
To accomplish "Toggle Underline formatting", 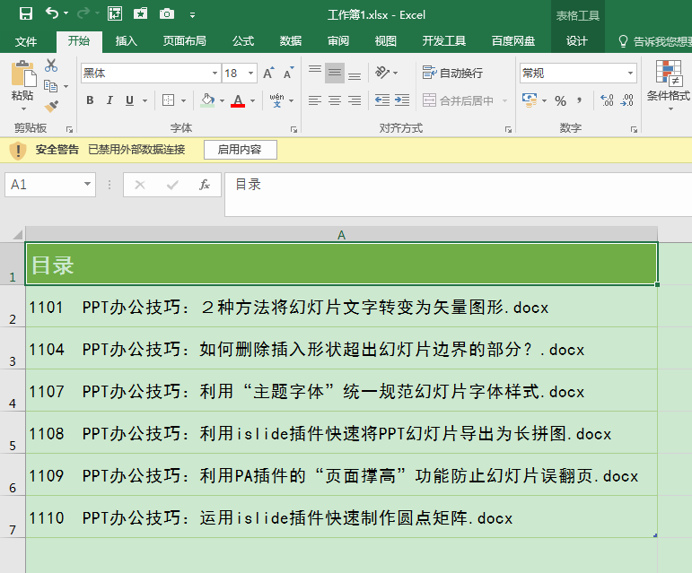I will tap(129, 100).
